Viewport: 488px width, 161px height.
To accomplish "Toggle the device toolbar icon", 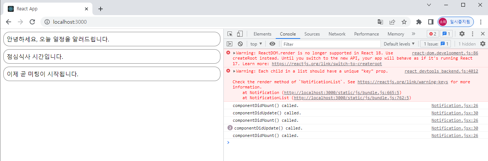I will click(240, 34).
